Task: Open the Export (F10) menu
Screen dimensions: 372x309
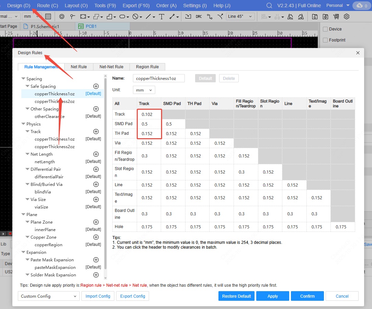Action: (x=136, y=5)
